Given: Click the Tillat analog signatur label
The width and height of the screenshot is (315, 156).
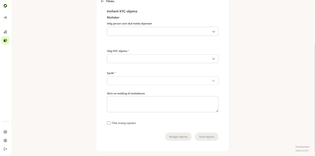Looking at the screenshot, I should 124,123.
